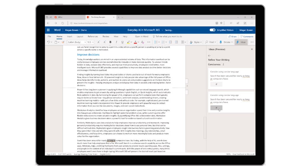Apply the first 'if' conciseness suggestion
Screen dimensions: 292x166
pyautogui.click(x=216, y=84)
